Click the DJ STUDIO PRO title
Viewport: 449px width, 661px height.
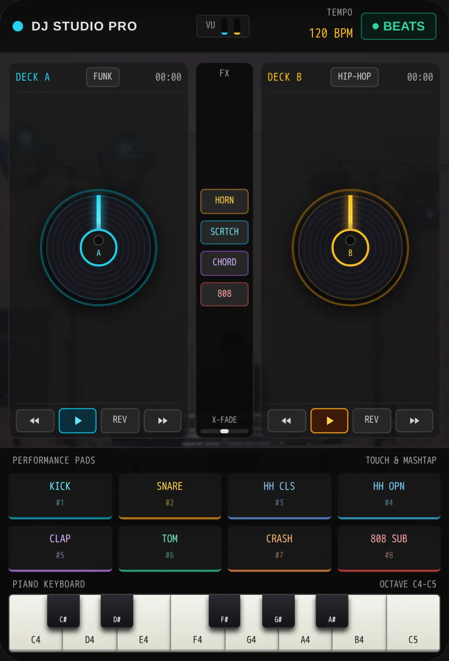coord(84,26)
